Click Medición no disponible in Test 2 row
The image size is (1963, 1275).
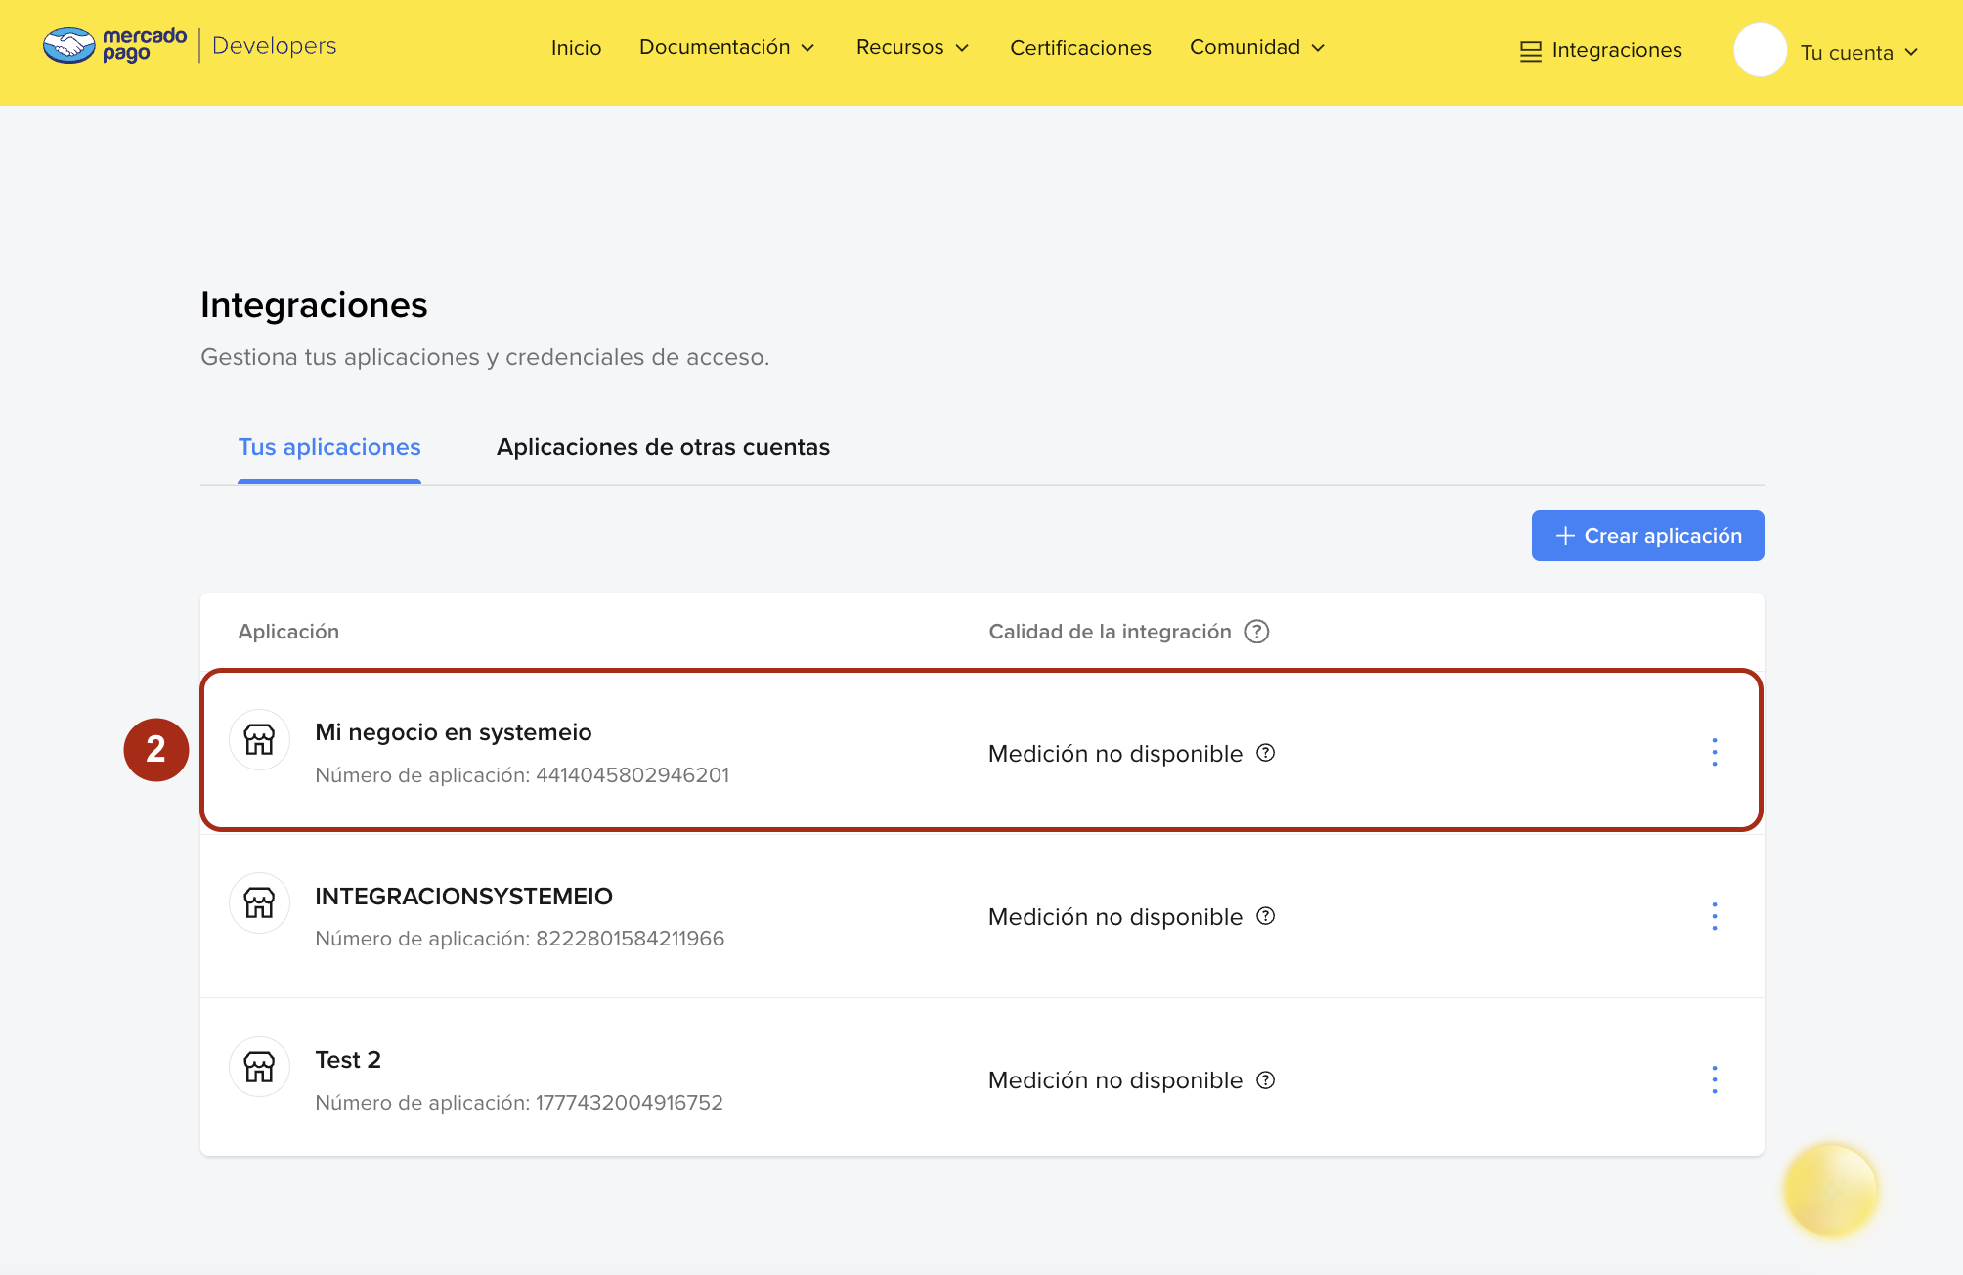click(1115, 1080)
